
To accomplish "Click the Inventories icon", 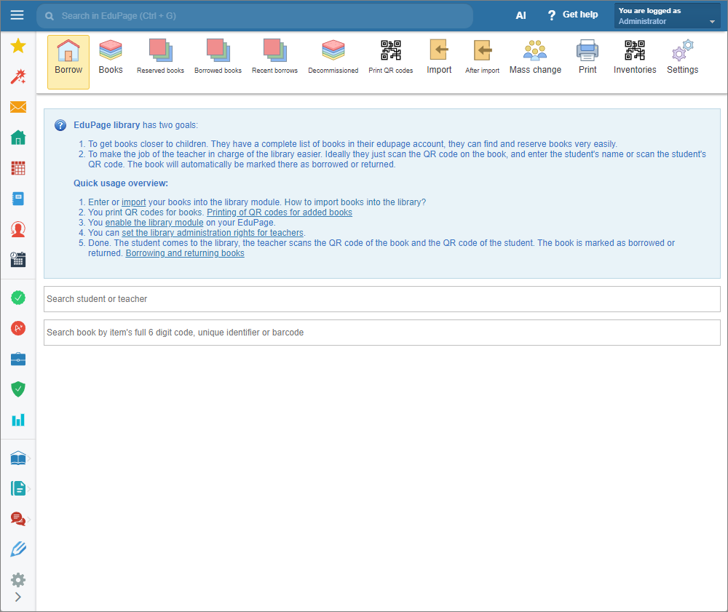I will [x=635, y=57].
